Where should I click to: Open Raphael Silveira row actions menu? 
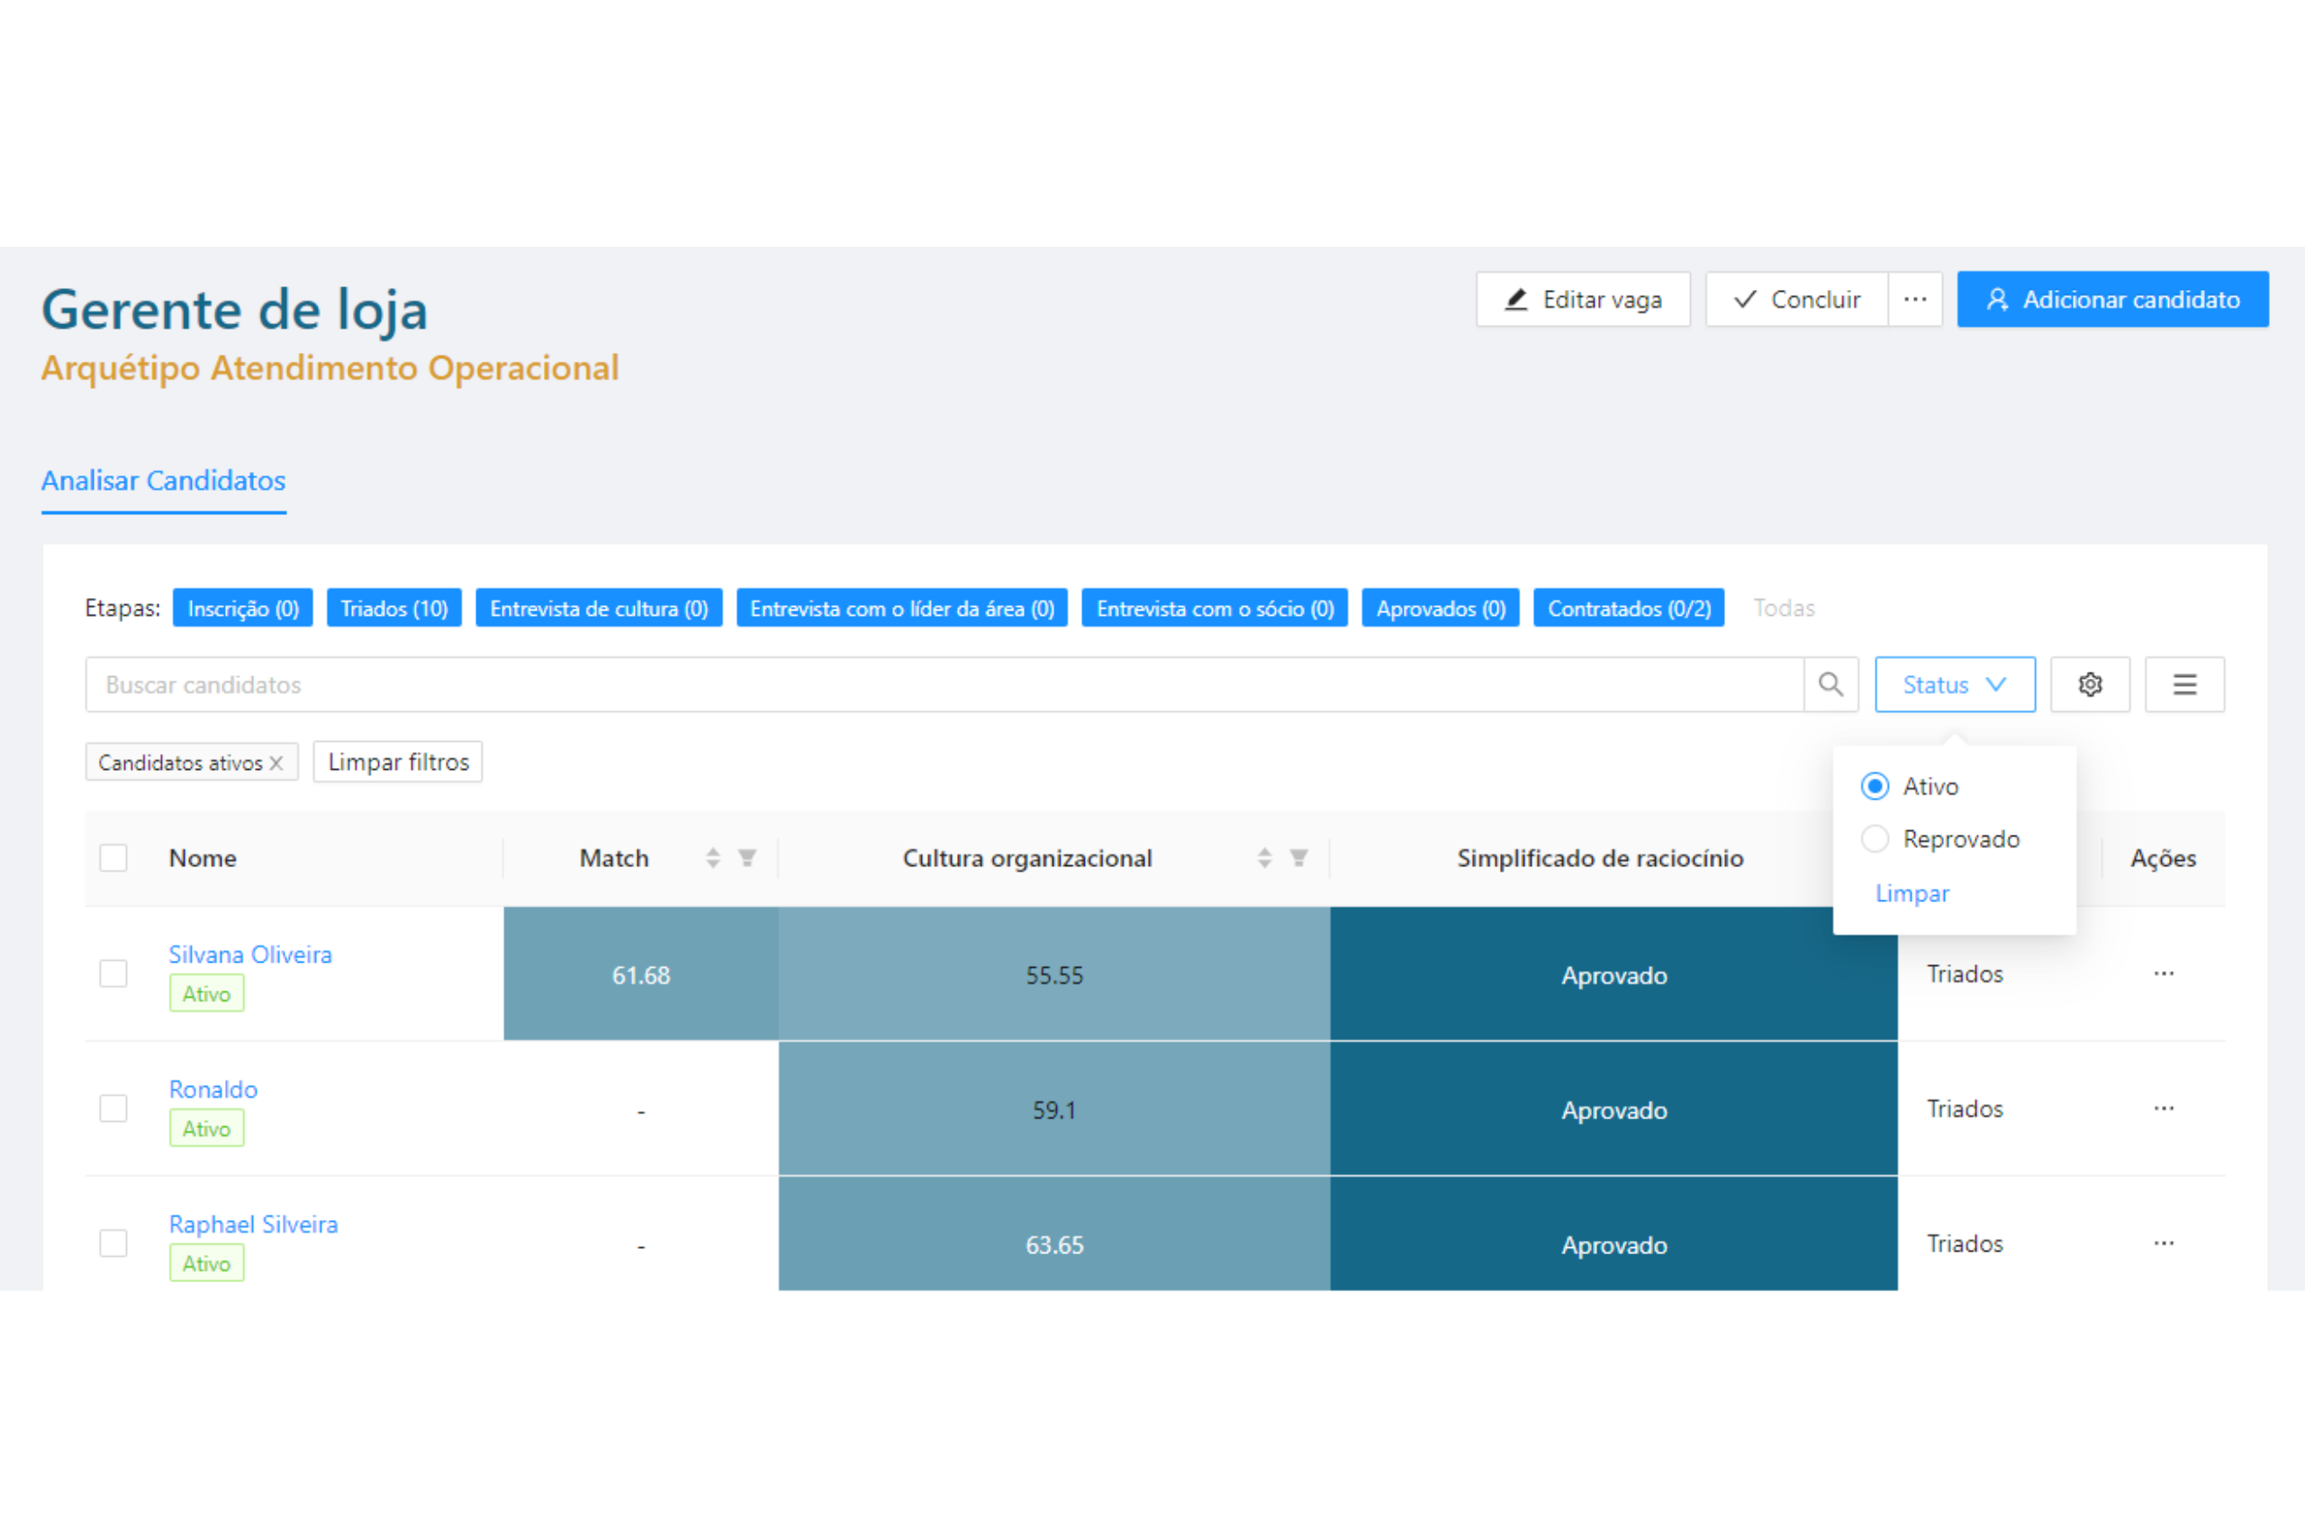click(x=2163, y=1243)
